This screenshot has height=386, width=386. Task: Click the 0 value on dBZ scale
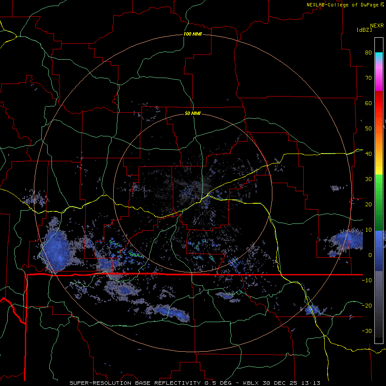tap(370, 255)
